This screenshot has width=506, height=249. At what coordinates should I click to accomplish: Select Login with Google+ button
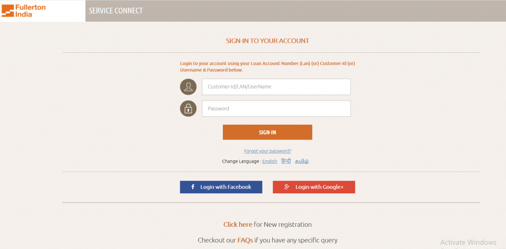(x=314, y=187)
